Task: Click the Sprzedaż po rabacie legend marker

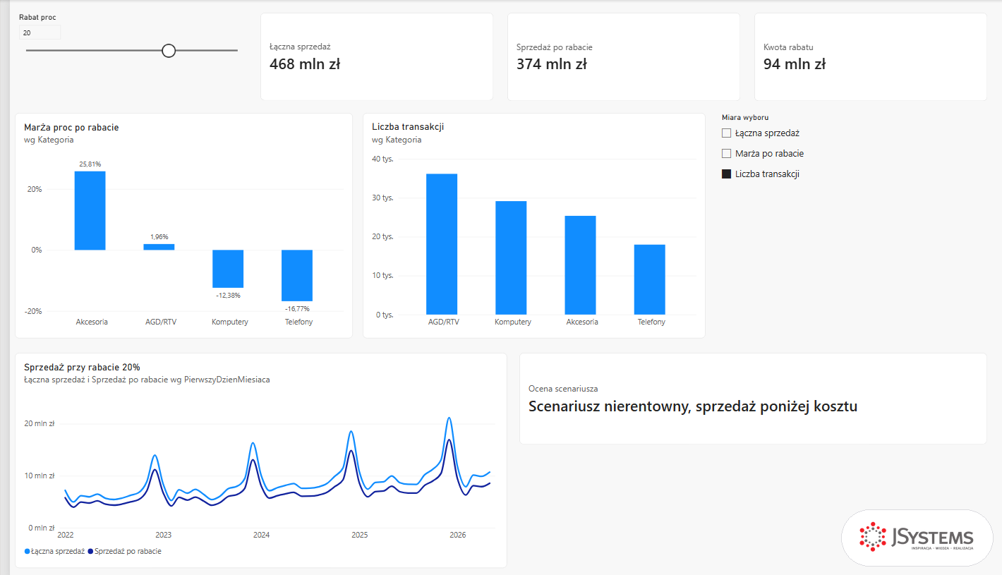Action: [91, 551]
